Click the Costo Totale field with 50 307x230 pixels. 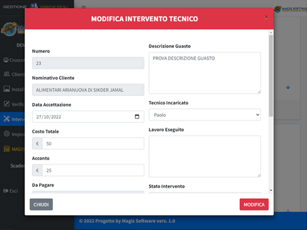(x=93, y=143)
